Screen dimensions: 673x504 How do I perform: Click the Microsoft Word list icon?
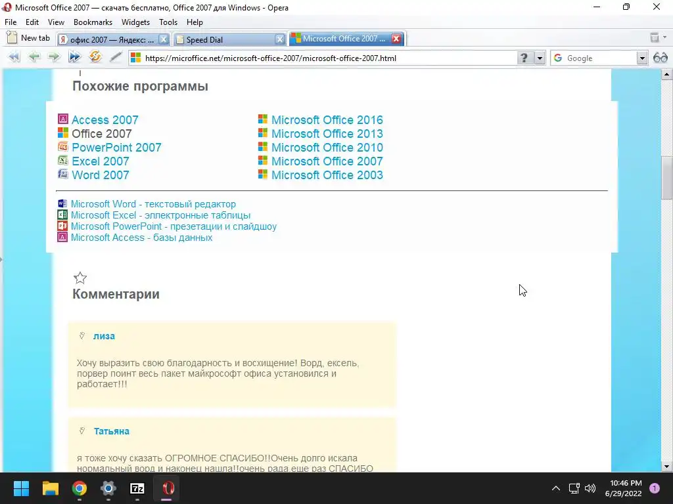click(x=62, y=203)
